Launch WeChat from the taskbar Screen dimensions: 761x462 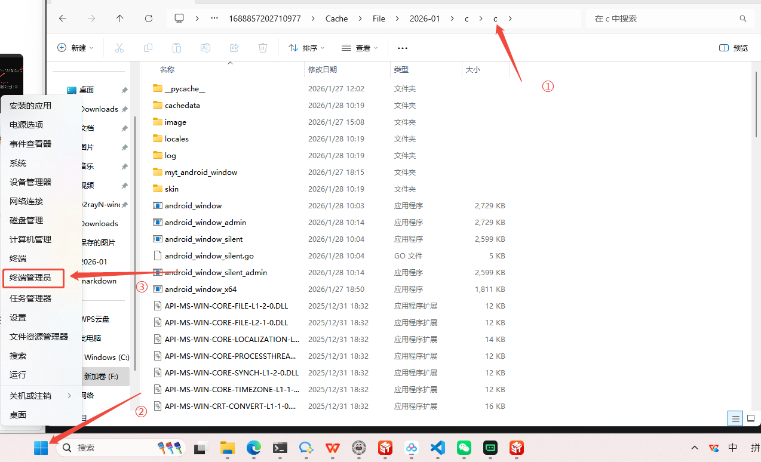[464, 448]
